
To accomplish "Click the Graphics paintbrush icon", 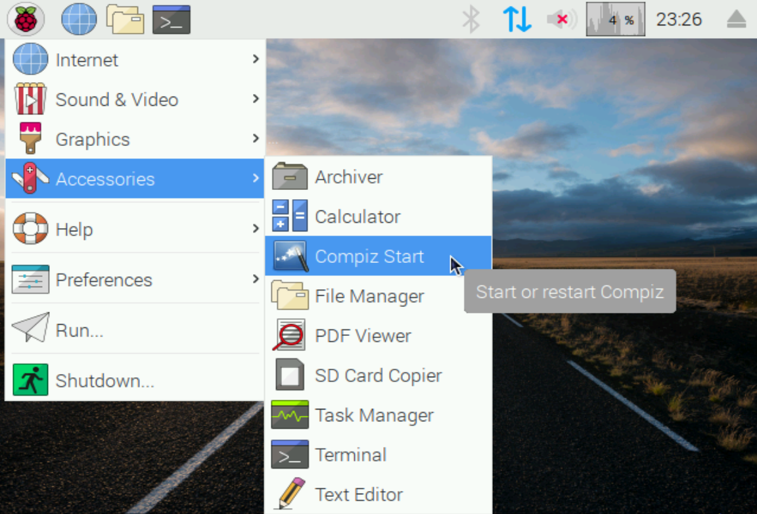I will [x=30, y=138].
